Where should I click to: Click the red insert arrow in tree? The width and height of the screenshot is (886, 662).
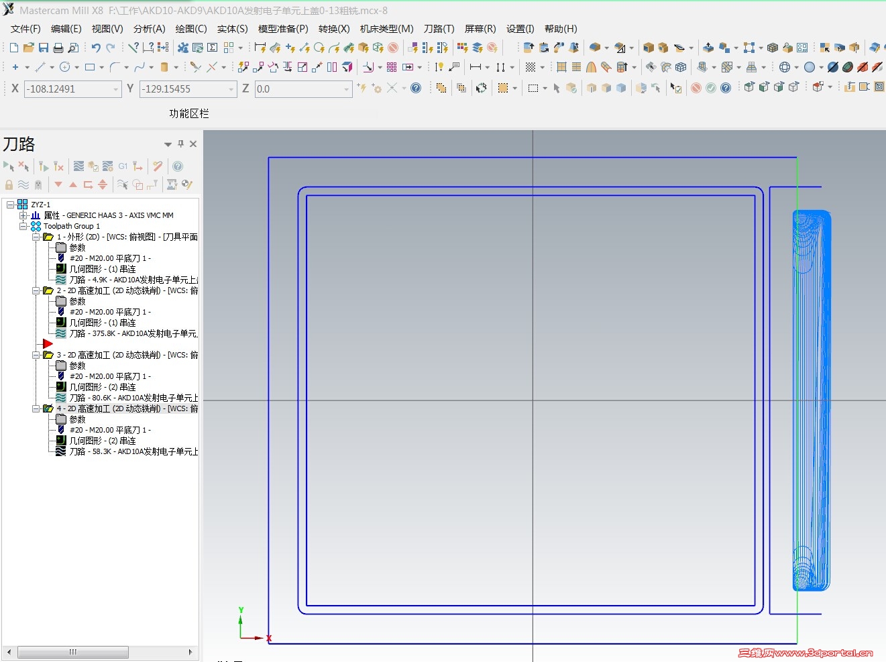[48, 344]
